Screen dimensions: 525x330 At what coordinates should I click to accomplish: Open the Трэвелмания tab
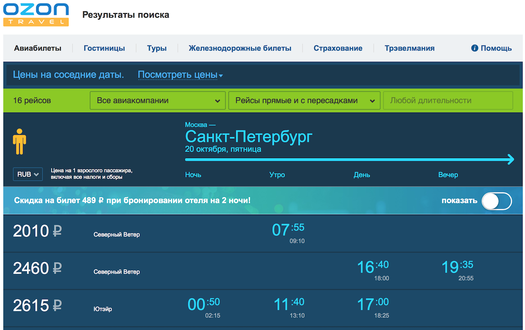point(409,48)
